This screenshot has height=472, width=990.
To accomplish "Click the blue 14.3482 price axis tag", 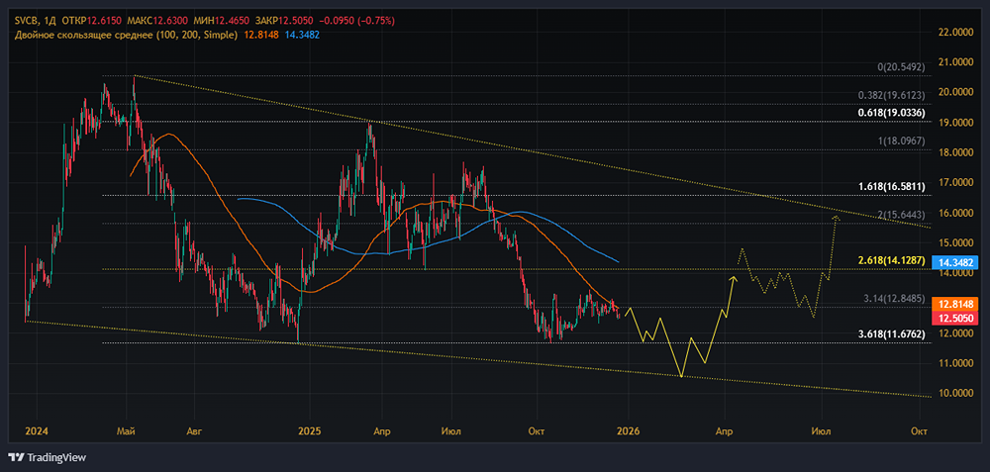I will (955, 262).
